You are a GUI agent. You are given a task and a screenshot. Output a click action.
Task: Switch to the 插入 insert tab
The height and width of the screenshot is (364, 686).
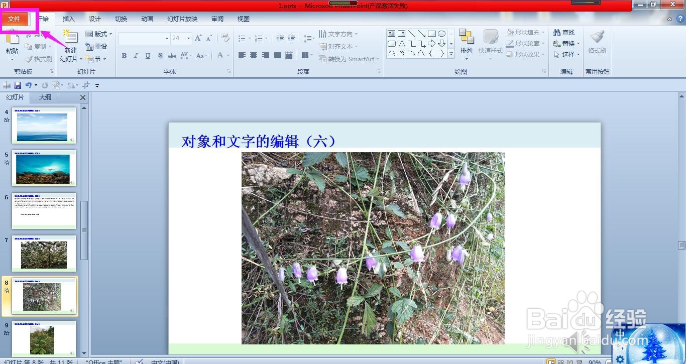pos(68,19)
